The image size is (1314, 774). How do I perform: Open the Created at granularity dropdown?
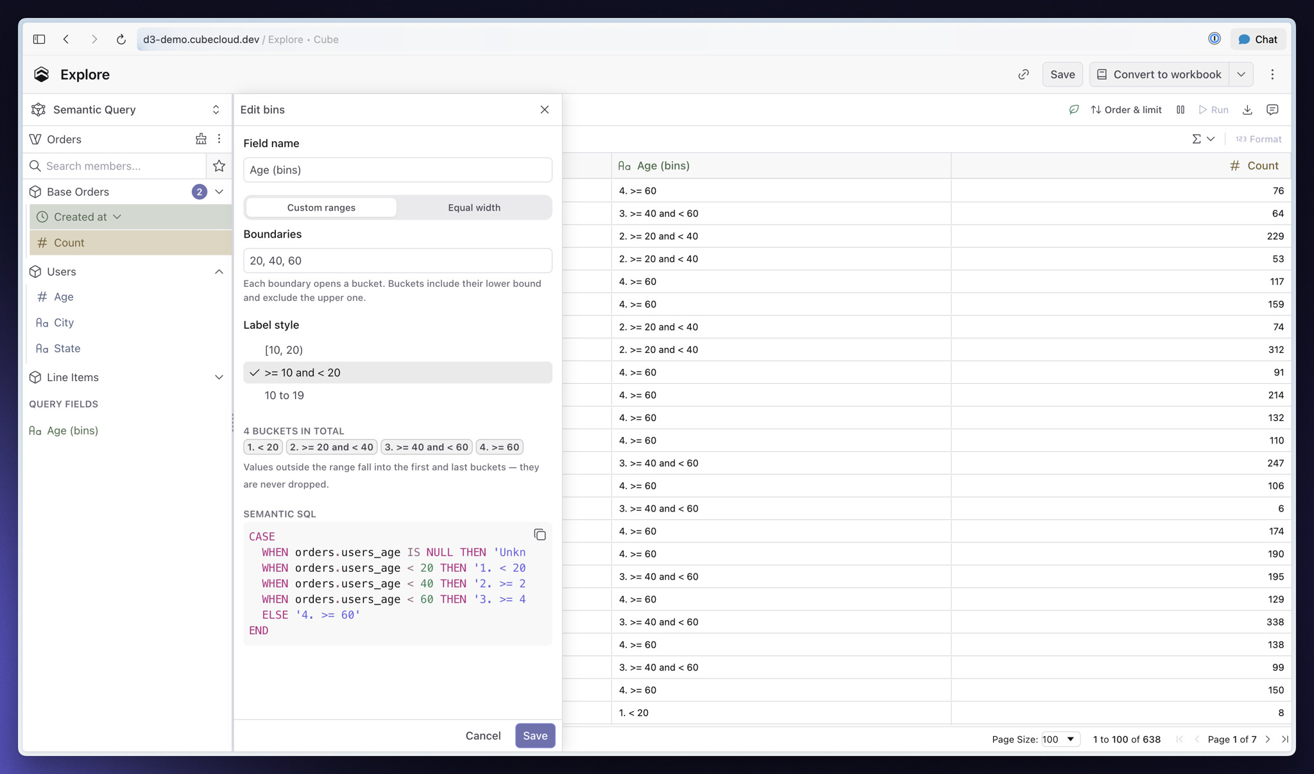pyautogui.click(x=117, y=217)
